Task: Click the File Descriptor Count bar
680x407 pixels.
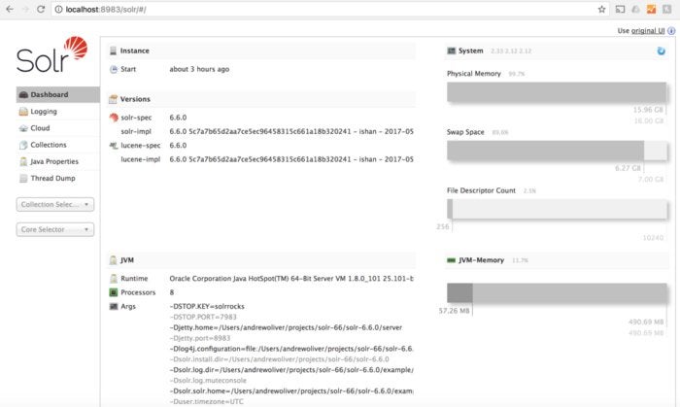Action: (x=557, y=210)
